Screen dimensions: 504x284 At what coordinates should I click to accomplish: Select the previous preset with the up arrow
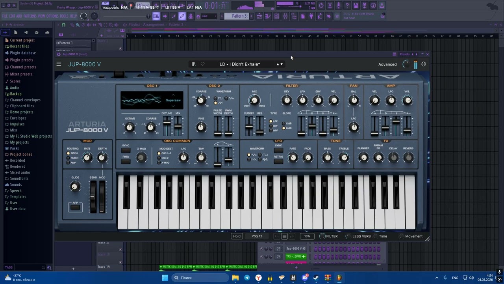coord(278,64)
